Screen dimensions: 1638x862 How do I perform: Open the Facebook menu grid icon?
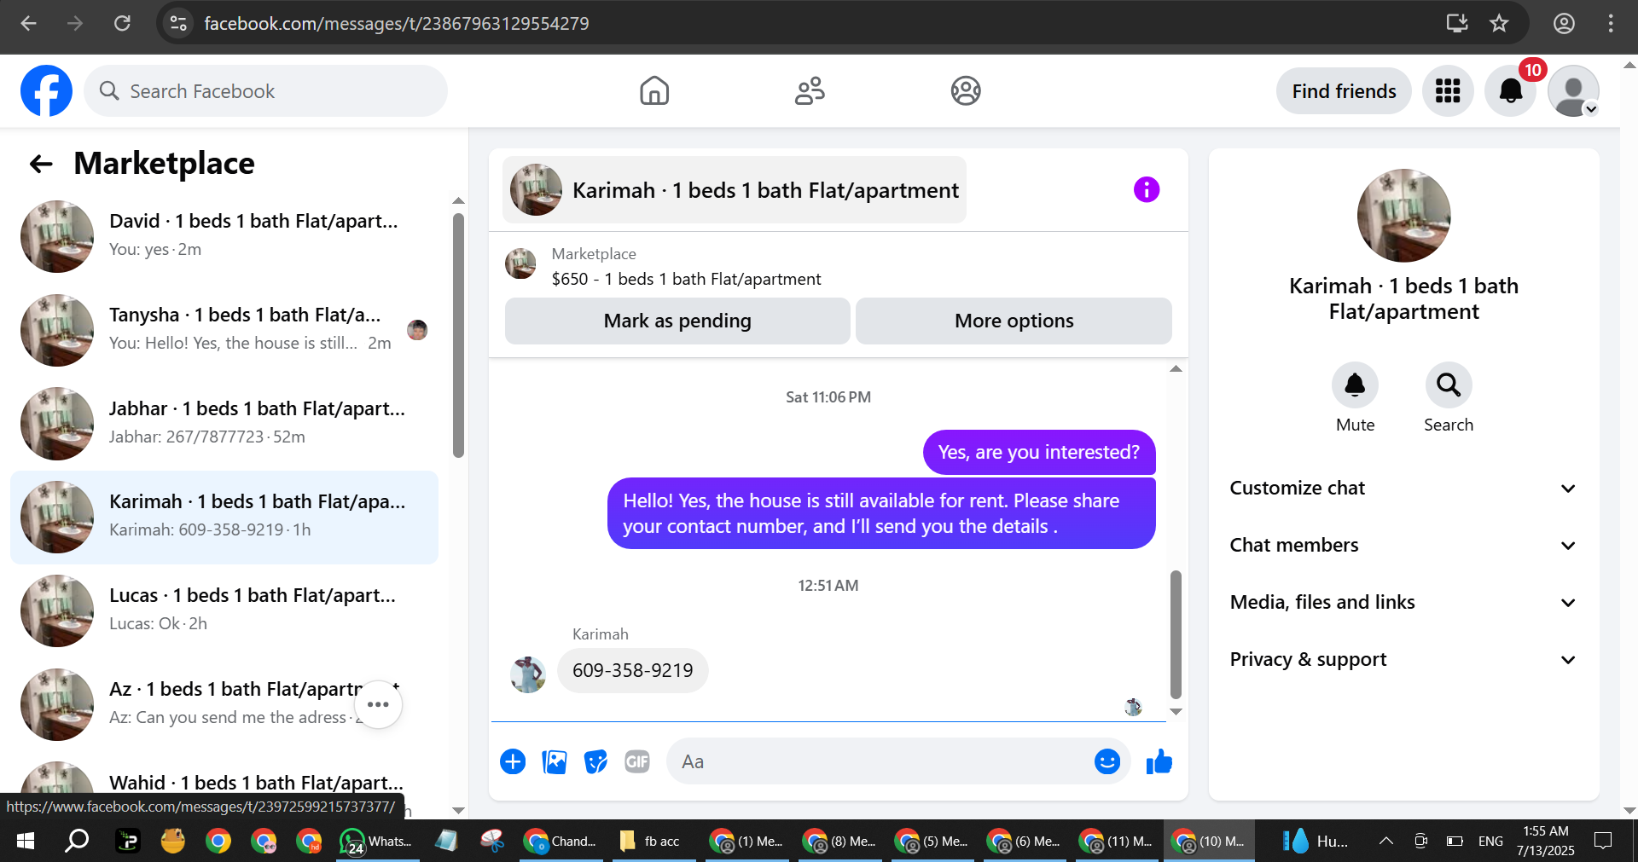tap(1448, 90)
